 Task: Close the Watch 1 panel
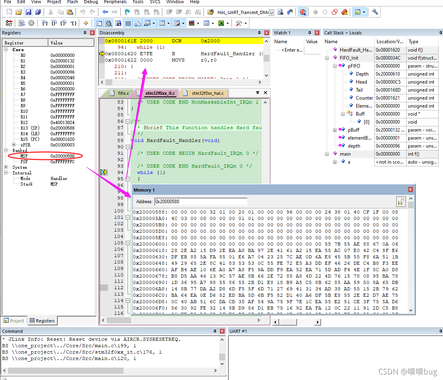coord(317,33)
